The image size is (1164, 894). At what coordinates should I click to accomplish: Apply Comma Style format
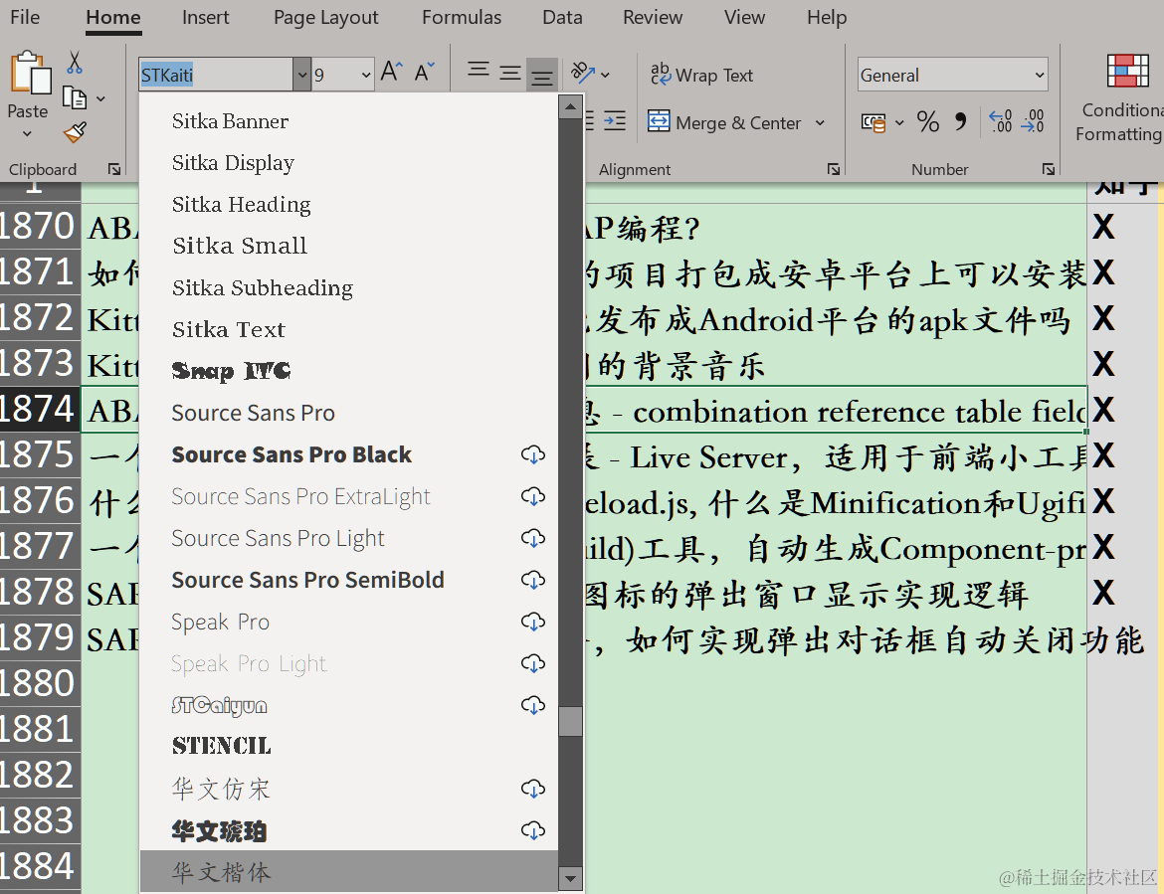[961, 121]
